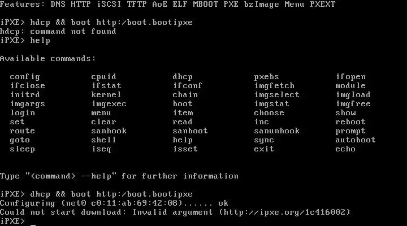Select the 'login' command text

[23, 113]
